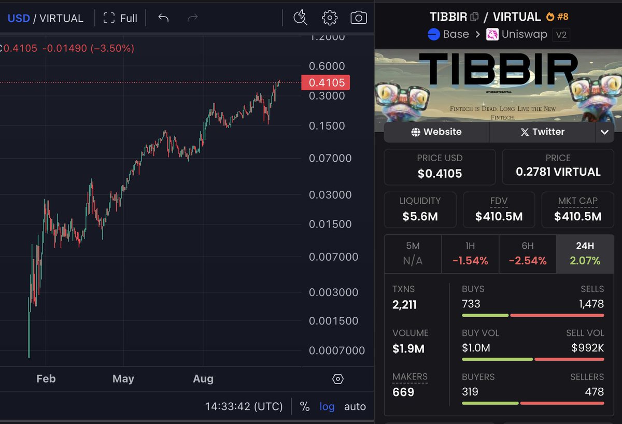
Task: Open the token Website button
Action: point(436,132)
